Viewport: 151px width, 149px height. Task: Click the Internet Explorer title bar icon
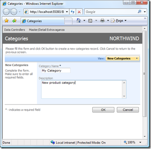[x=4, y=4]
